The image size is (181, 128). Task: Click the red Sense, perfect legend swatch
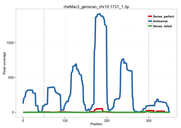pos(150,16)
